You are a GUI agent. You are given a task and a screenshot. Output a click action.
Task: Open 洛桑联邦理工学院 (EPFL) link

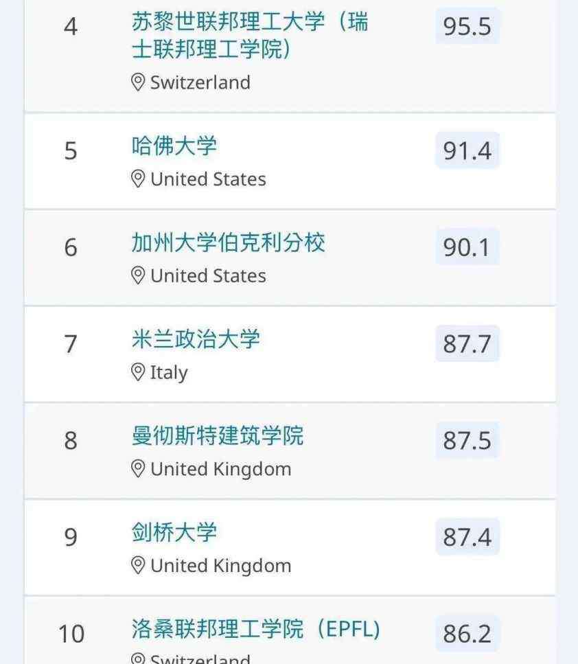point(256,629)
